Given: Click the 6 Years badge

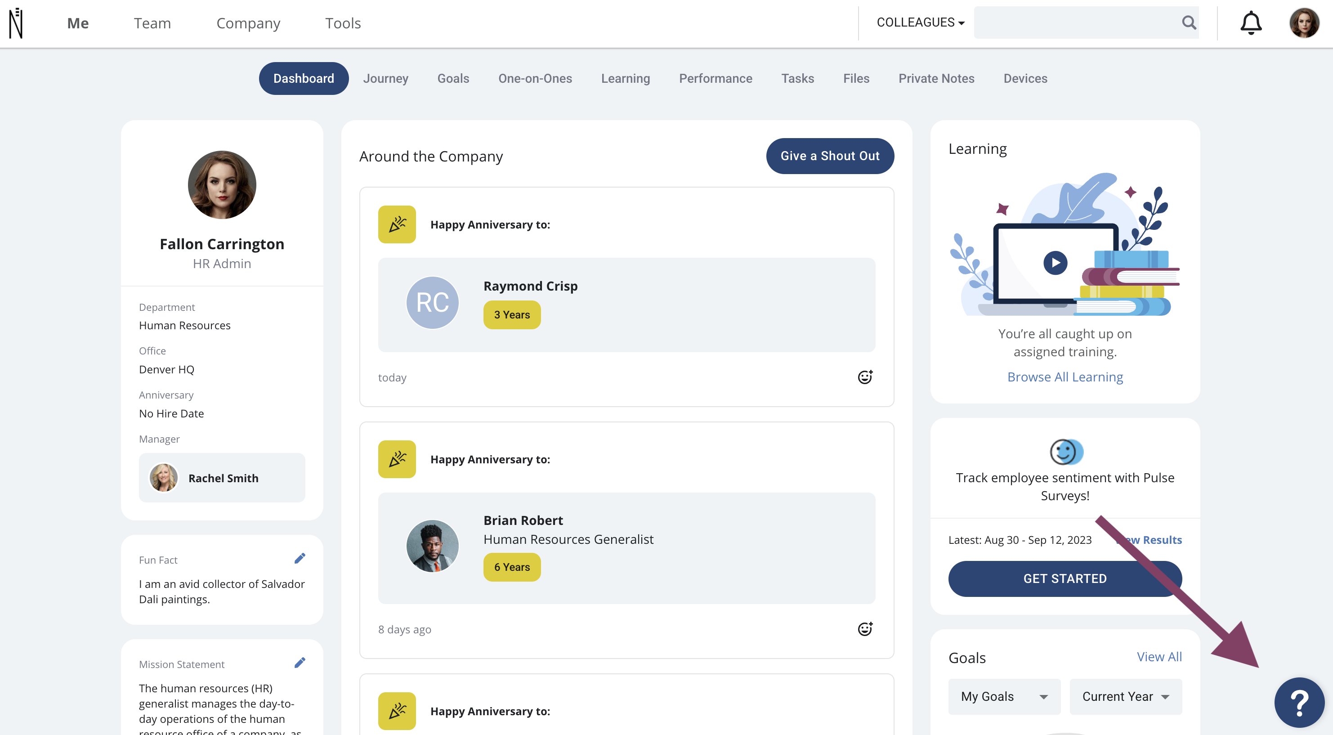Looking at the screenshot, I should click(x=512, y=567).
